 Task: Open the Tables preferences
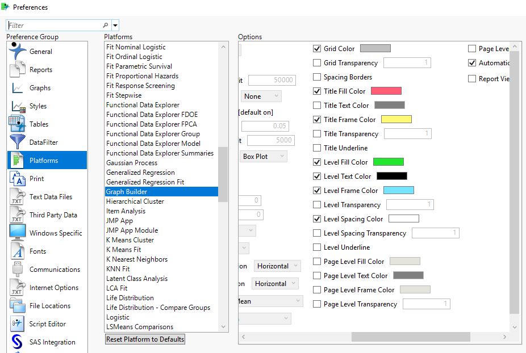pyautogui.click(x=39, y=124)
